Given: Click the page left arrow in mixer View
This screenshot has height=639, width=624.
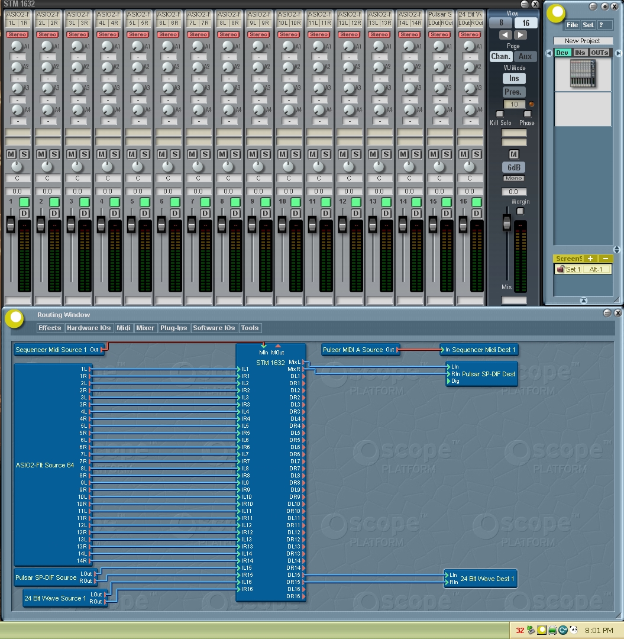Looking at the screenshot, I should pyautogui.click(x=506, y=35).
